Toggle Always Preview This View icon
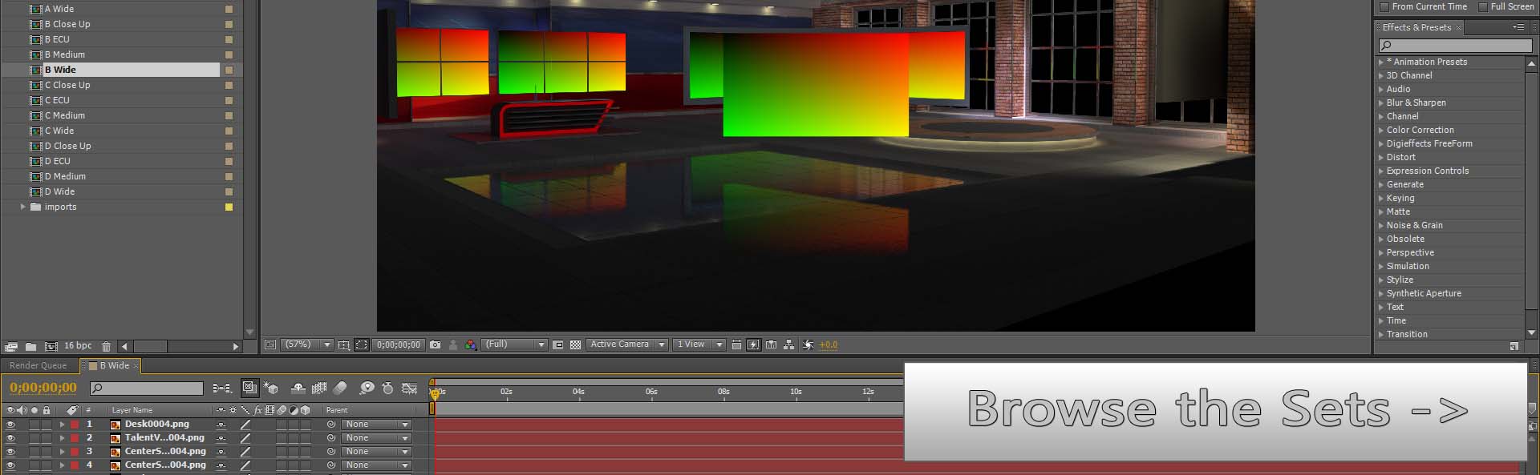Image resolution: width=1540 pixels, height=475 pixels. pyautogui.click(x=270, y=345)
